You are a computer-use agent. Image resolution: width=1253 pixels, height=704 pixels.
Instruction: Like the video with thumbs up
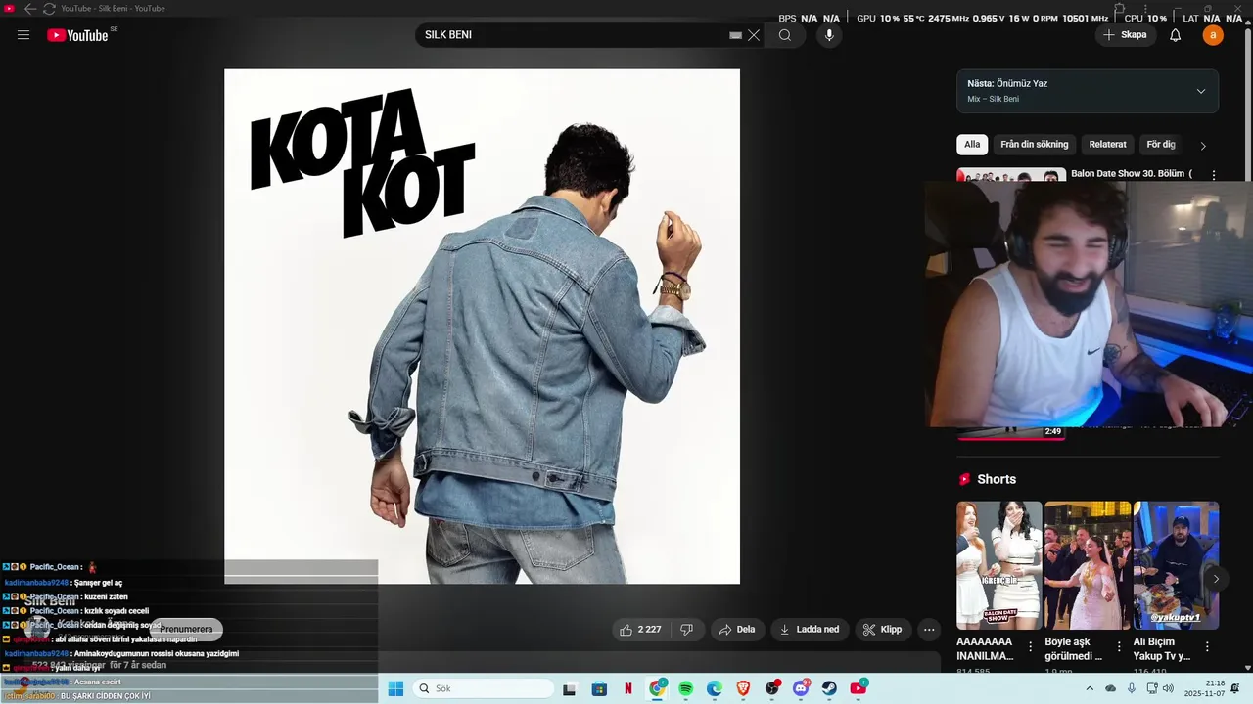[638, 630]
